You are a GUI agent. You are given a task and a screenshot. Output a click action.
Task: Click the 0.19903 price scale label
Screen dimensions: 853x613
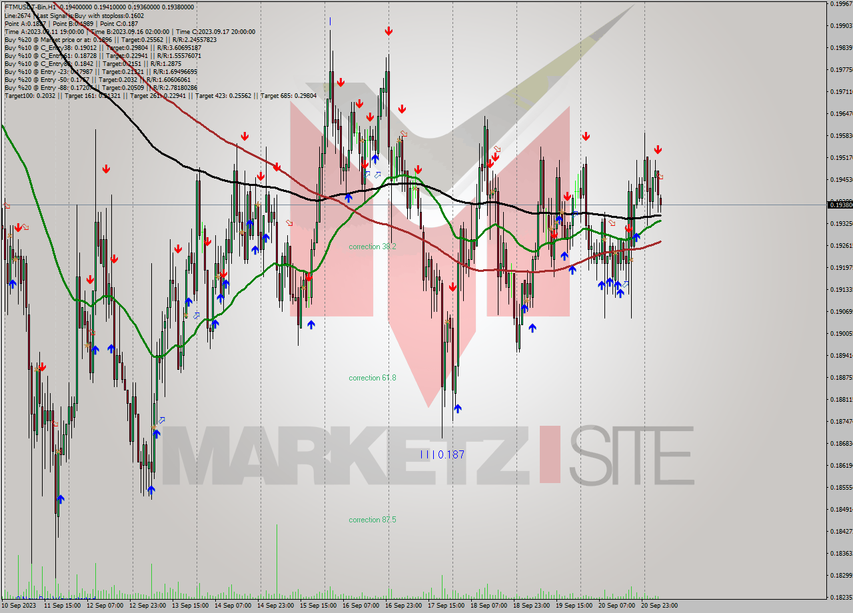tap(840, 26)
